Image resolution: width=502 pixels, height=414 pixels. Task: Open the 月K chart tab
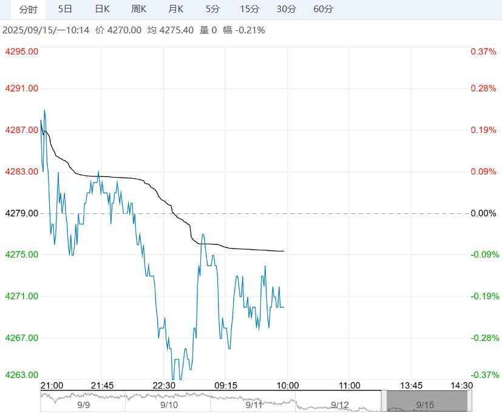click(176, 9)
